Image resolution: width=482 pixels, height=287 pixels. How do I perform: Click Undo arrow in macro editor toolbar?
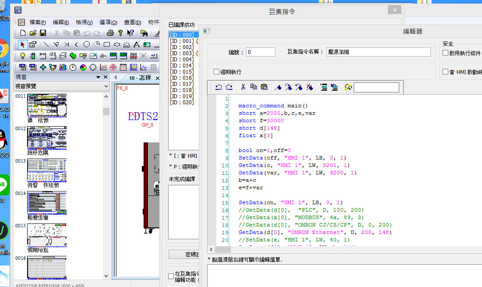coord(218,87)
